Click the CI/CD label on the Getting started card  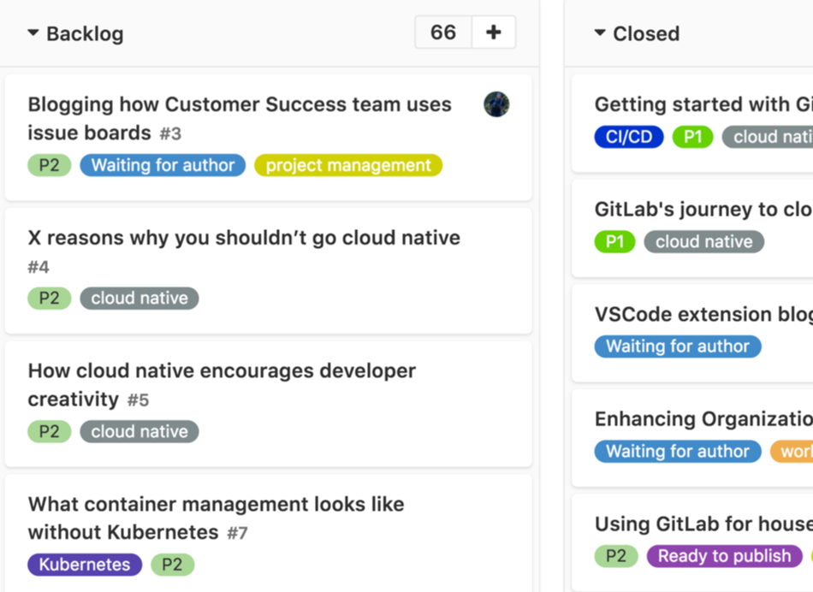pos(629,136)
